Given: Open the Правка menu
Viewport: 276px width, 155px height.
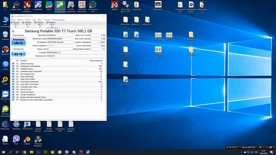Looking at the screenshot, I should (20, 20).
